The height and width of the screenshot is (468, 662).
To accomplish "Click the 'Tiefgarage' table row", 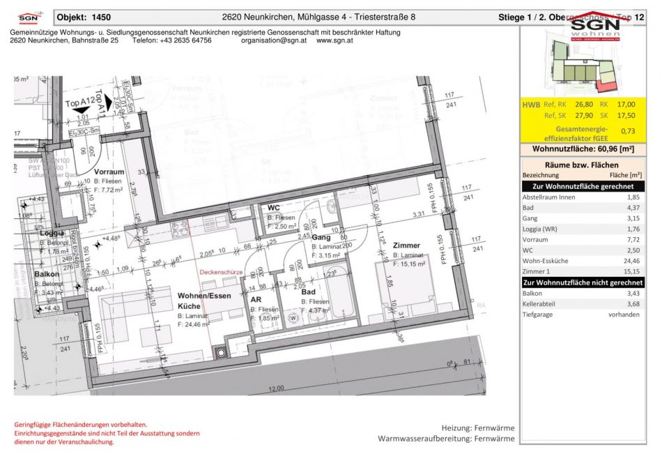I will point(583,315).
